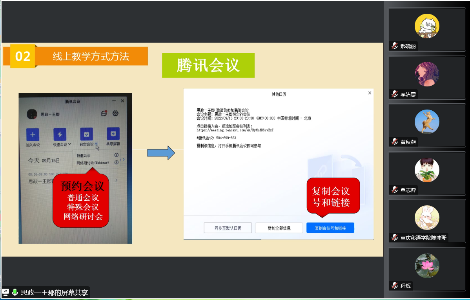This screenshot has width=470, height=300.
Task: Open the settings gear in 腾讯会议 window
Action: (x=115, y=113)
